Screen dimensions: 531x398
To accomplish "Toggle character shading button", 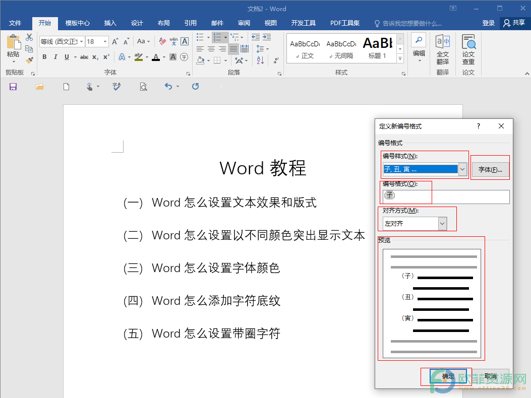I will (x=172, y=57).
